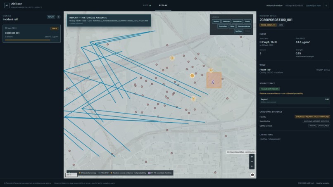333x187 pixels.
Task: Click 'F1–F5 candidate facilities' legend entry
Action: tap(160, 173)
